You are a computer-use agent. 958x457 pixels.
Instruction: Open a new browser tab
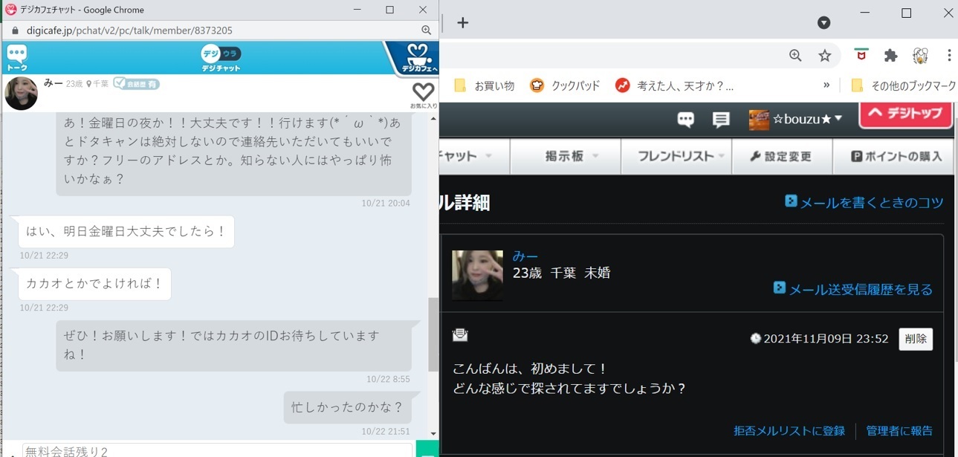pyautogui.click(x=462, y=22)
